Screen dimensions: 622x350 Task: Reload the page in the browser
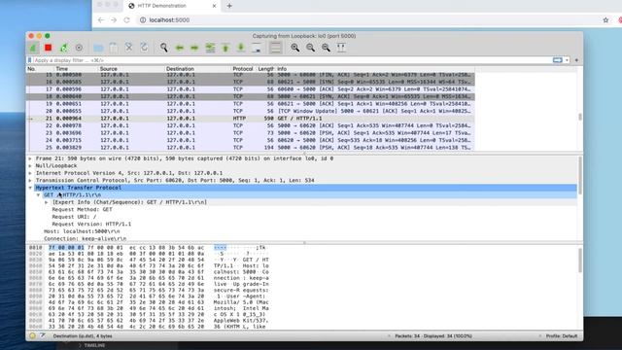[x=126, y=19]
